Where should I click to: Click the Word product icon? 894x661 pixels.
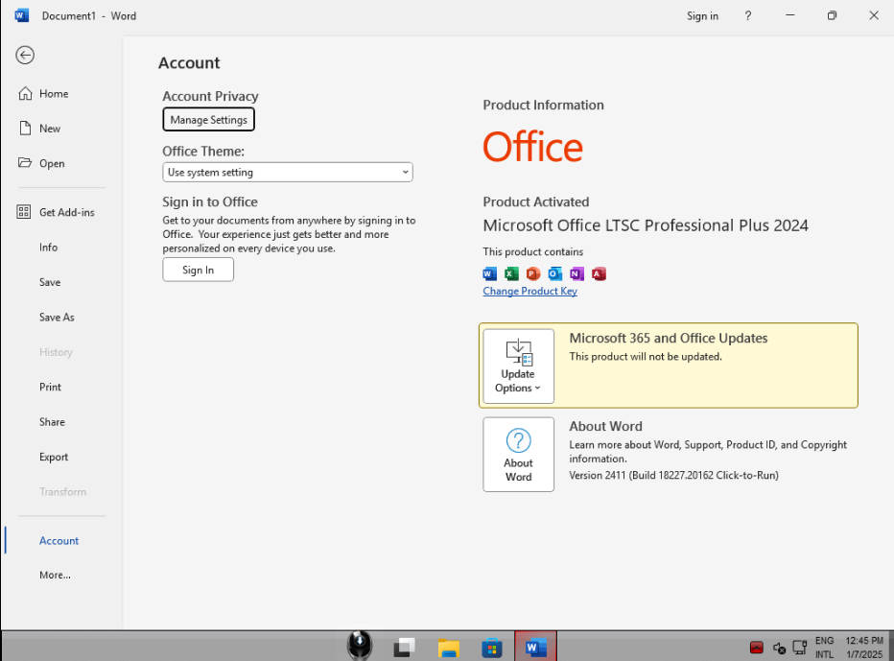click(x=489, y=274)
